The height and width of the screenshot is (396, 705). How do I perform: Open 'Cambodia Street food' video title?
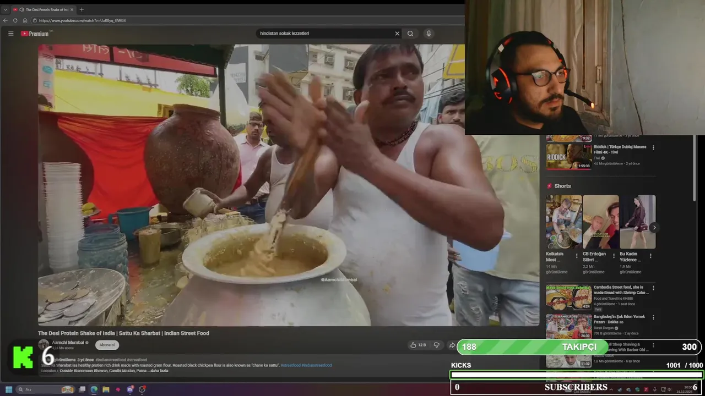tap(621, 290)
